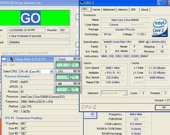The height and width of the screenshot is (135, 170).
Task: Click the Intel Core 2 Duo logo
Action: tap(160, 27)
